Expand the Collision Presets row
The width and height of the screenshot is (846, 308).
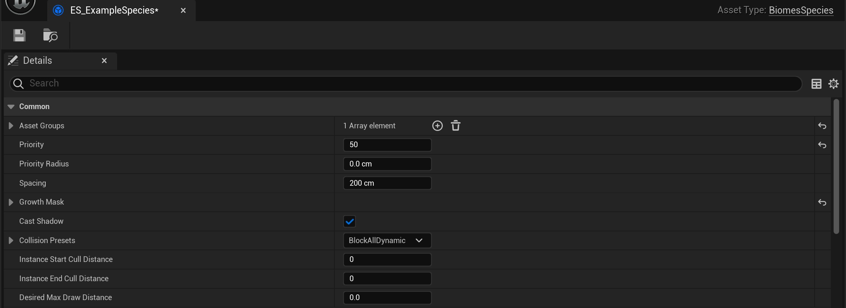(x=11, y=240)
